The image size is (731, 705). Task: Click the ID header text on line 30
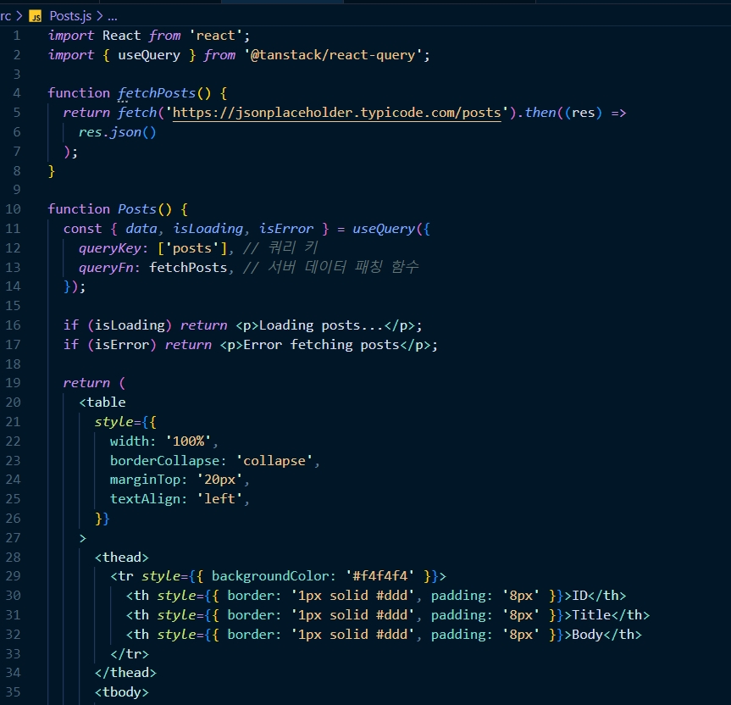579,596
